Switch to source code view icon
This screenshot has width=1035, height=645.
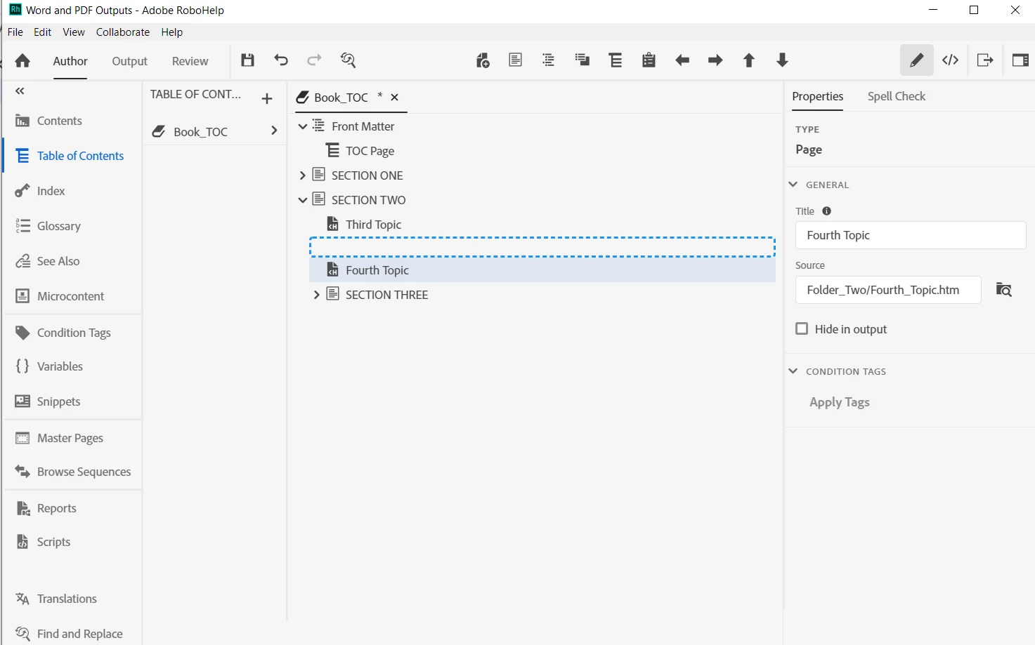[951, 60]
